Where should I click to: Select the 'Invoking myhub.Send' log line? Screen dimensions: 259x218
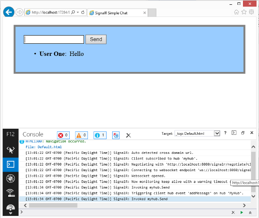135,187
